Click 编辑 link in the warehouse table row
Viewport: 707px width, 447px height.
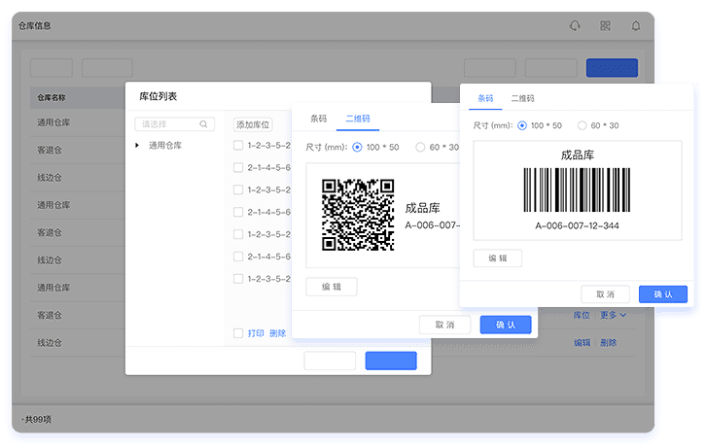tap(582, 342)
